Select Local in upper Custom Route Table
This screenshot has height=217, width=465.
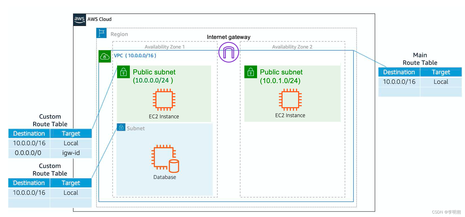coord(71,143)
